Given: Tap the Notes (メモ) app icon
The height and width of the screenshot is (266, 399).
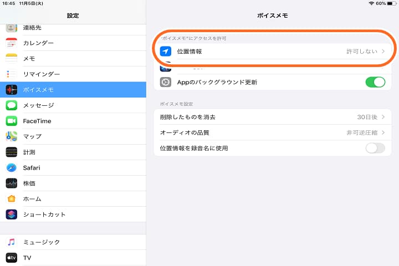Looking at the screenshot, I should [x=12, y=59].
